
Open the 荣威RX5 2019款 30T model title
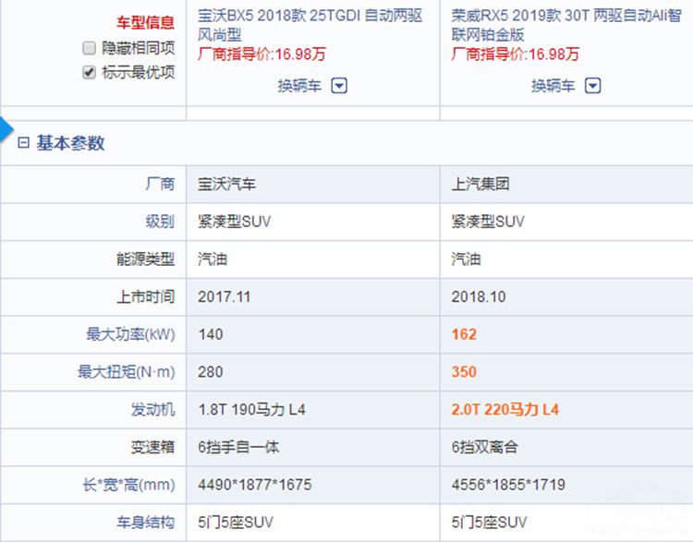[x=563, y=25]
